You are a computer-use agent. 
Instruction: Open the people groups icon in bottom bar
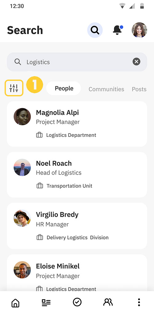pos(108,302)
